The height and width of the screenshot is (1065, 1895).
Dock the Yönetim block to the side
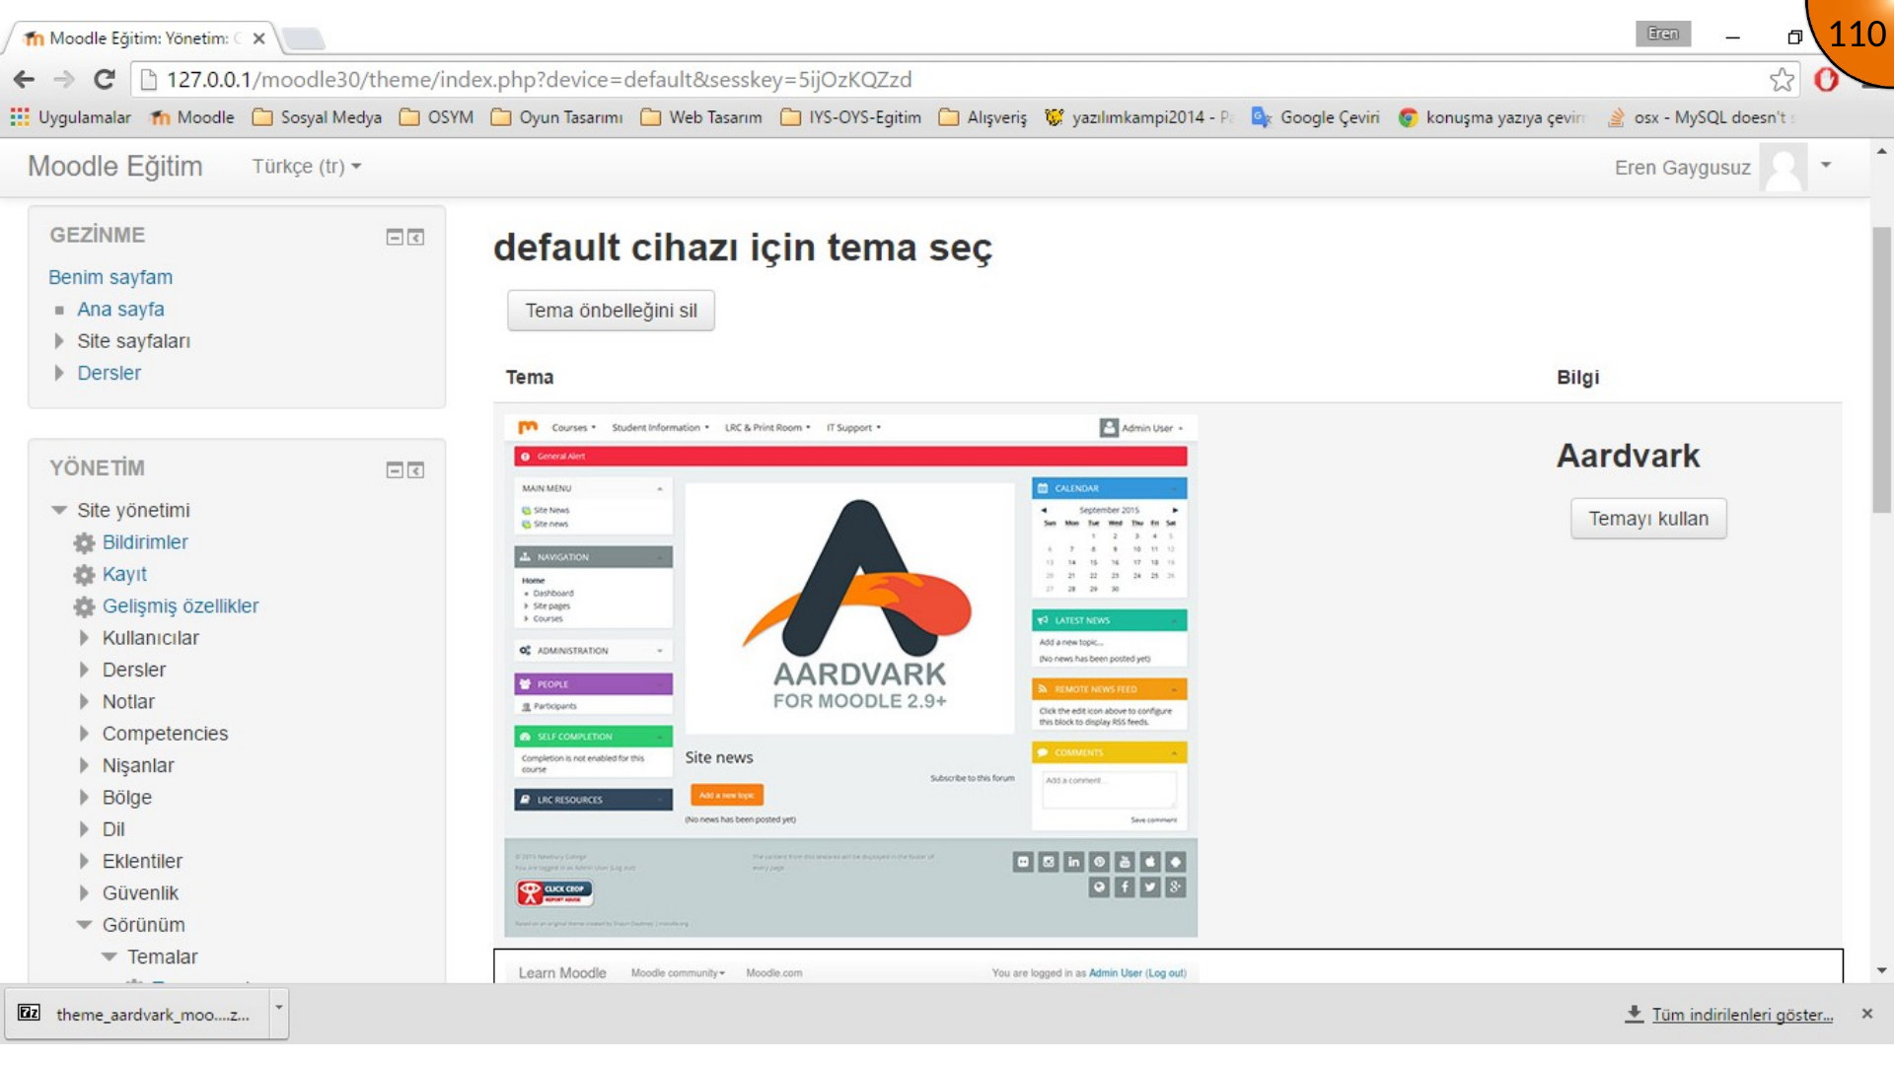point(416,470)
